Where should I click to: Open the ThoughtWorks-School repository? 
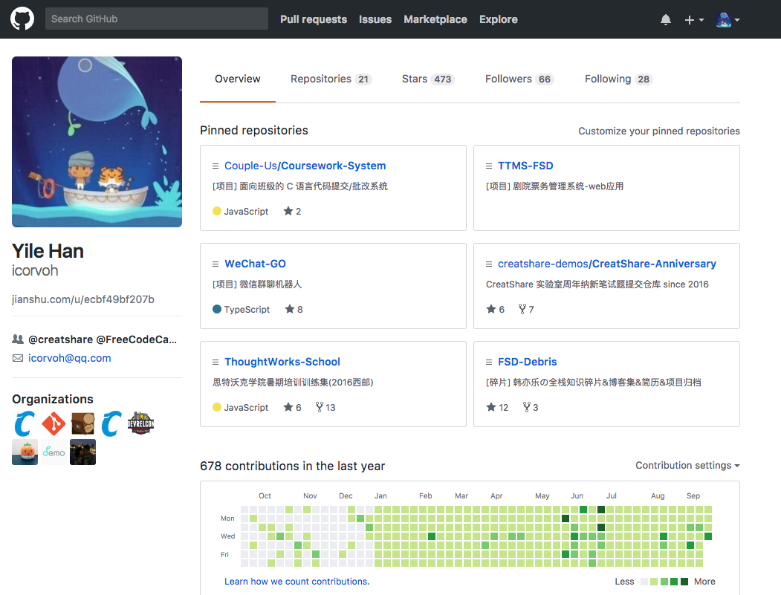(x=282, y=362)
